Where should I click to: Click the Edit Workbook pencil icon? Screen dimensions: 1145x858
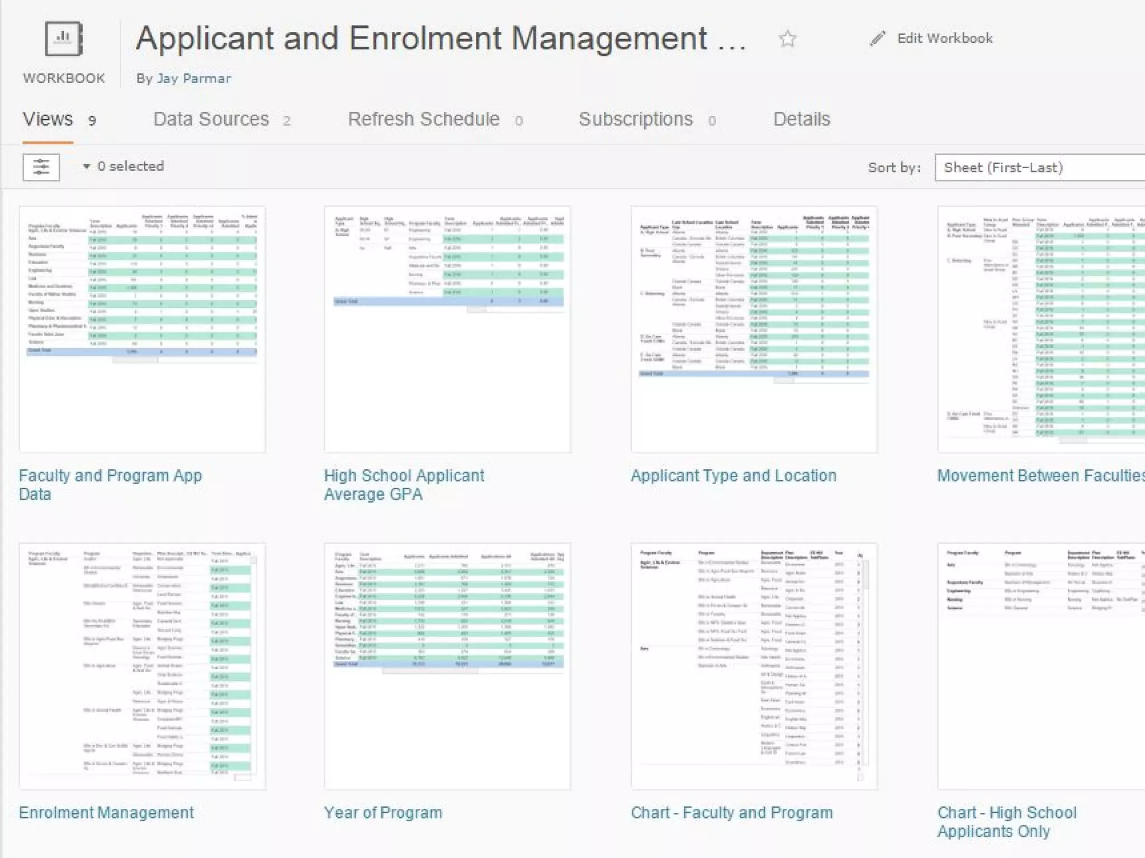878,39
